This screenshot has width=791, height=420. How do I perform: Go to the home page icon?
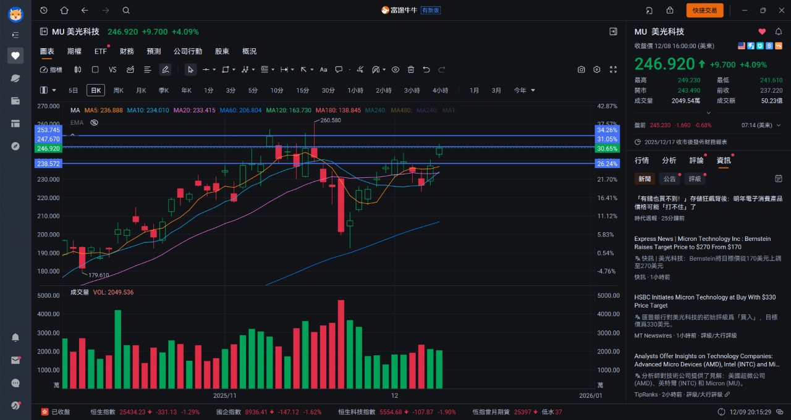(64, 10)
